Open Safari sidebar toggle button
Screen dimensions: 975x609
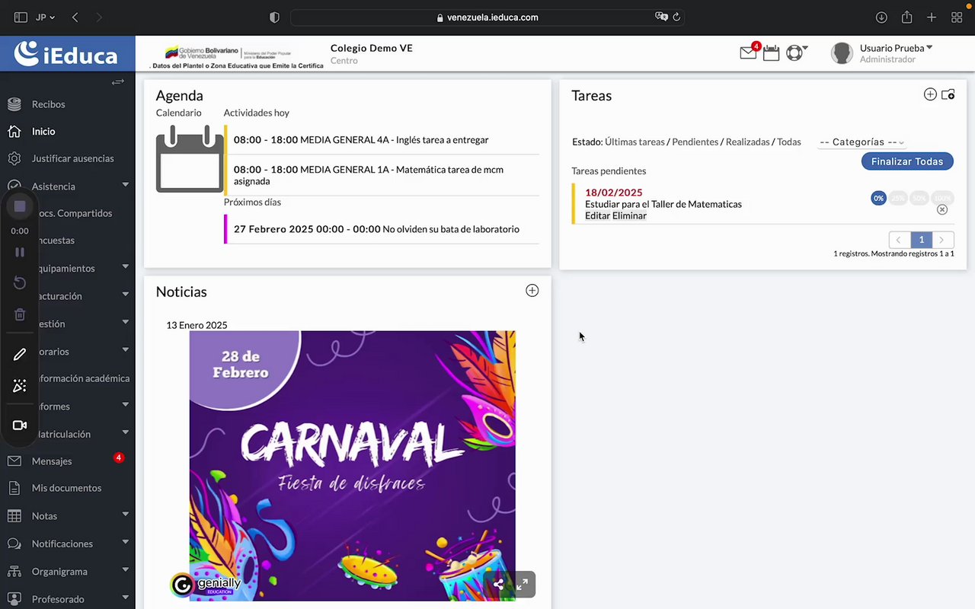coord(21,17)
